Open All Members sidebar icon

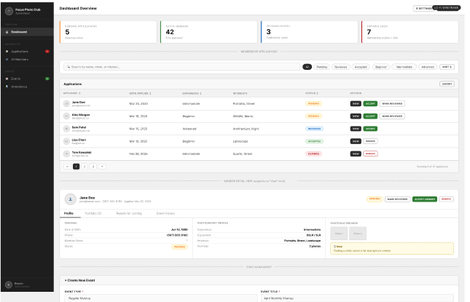7,59
